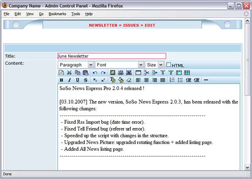Viewport: 252px width, 179px height.
Task: Open the Bookmarks menu
Action: (x=57, y=14)
